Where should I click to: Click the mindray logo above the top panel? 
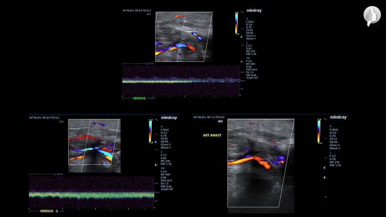point(254,11)
